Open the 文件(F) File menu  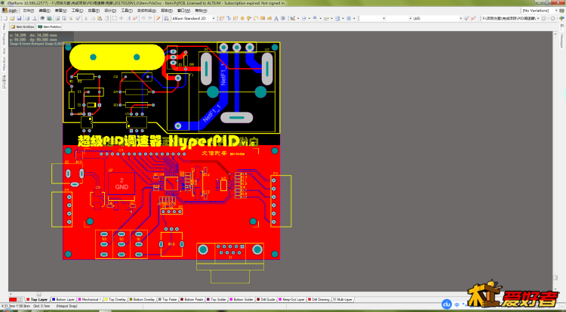(29, 11)
